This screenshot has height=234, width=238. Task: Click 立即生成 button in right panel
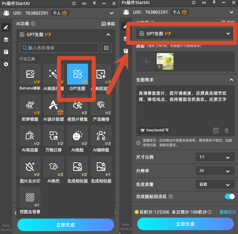[x=185, y=224]
